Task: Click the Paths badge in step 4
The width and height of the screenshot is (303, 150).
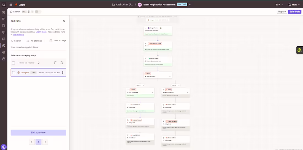Action: (148, 74)
